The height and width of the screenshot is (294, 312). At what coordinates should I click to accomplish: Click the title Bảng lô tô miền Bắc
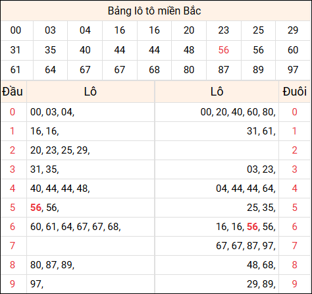pos(155,11)
